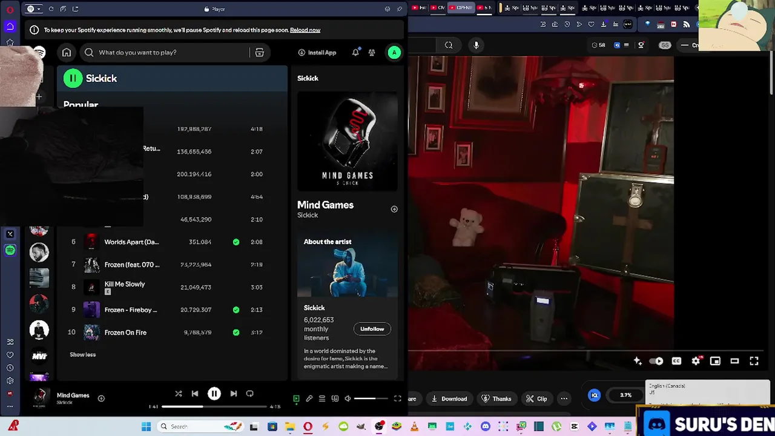This screenshot has height=436, width=775.
Task: Toggle saved checkmark for Frozen On Fire
Action: click(x=236, y=332)
